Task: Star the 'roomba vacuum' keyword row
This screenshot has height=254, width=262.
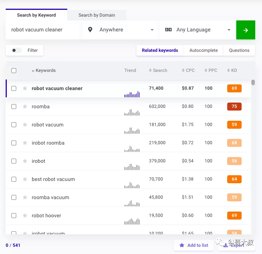Action: 25,197
